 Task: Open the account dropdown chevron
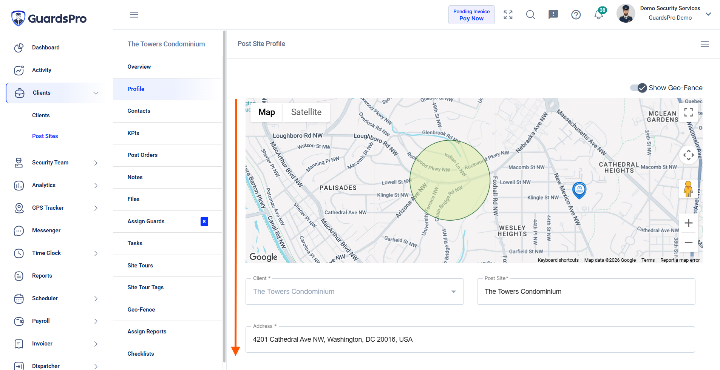pyautogui.click(x=708, y=14)
